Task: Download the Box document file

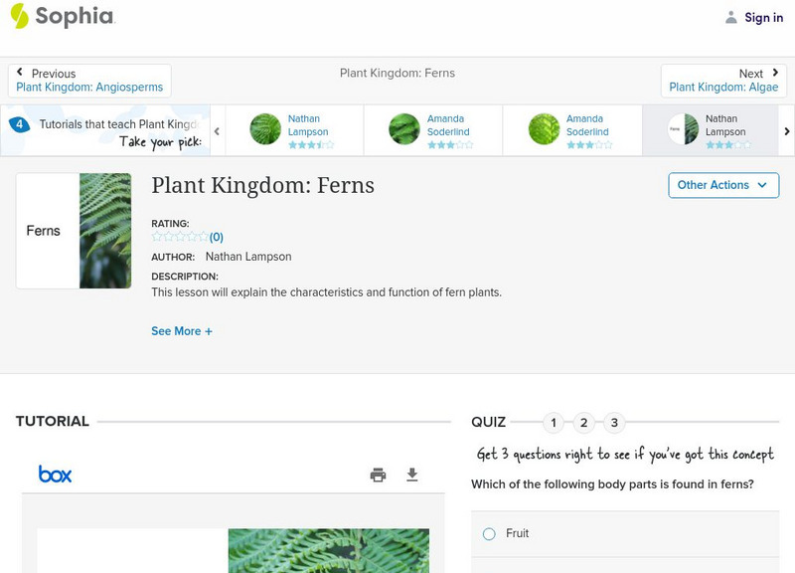Action: (412, 475)
